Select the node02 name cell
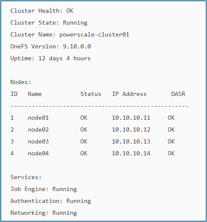This screenshot has width=207, height=222. 38,130
